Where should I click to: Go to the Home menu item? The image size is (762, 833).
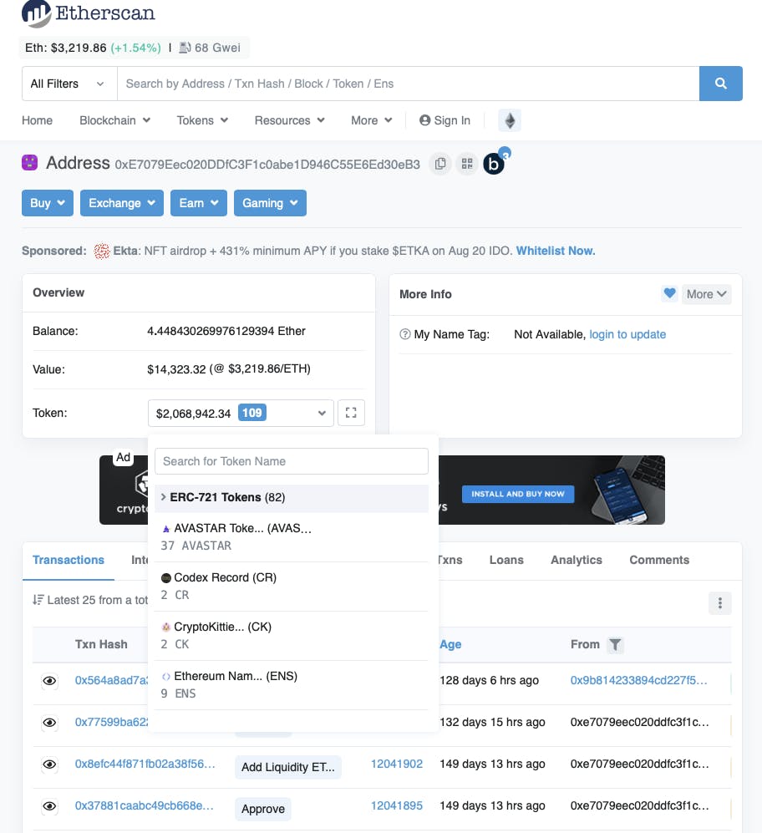(38, 120)
